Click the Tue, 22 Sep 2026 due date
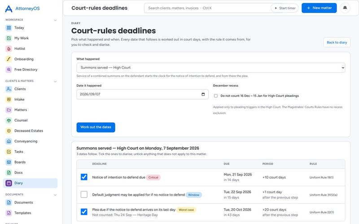The width and height of the screenshot is (359, 224). coord(237,192)
